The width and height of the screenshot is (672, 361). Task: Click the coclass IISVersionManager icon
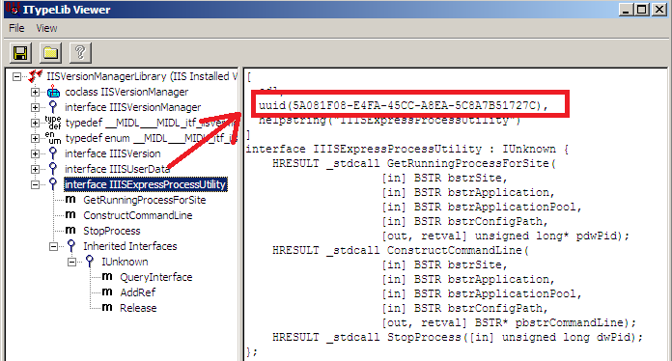pyautogui.click(x=53, y=92)
